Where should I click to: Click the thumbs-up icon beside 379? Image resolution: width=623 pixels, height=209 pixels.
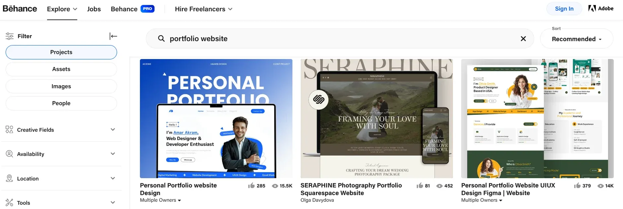577,185
